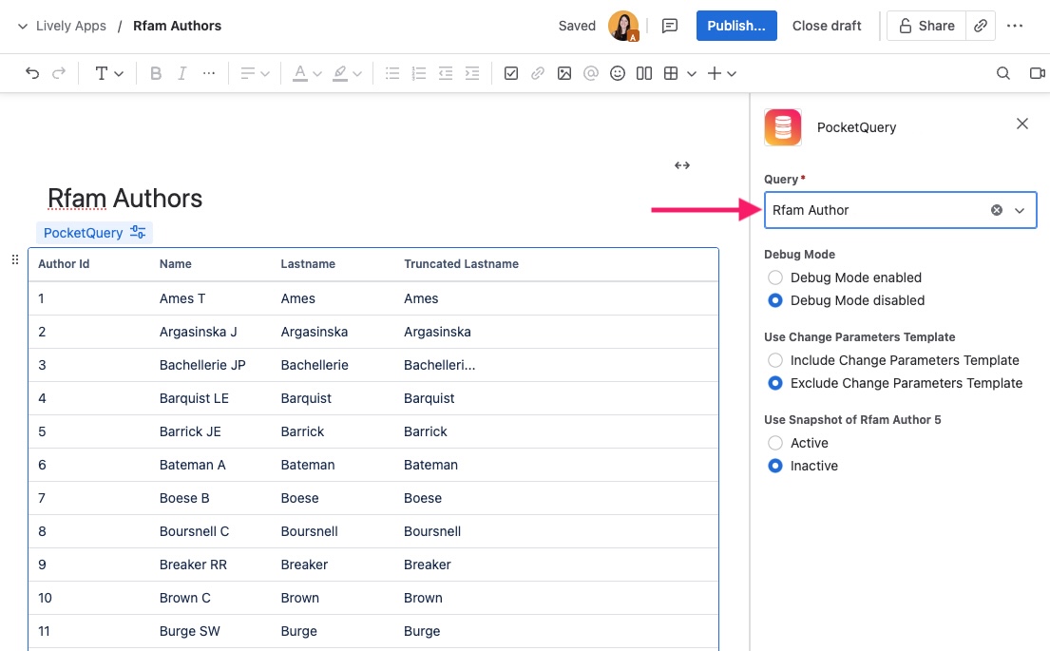The height and width of the screenshot is (651, 1050).
Task: Open the comments panel icon
Action: 670,26
